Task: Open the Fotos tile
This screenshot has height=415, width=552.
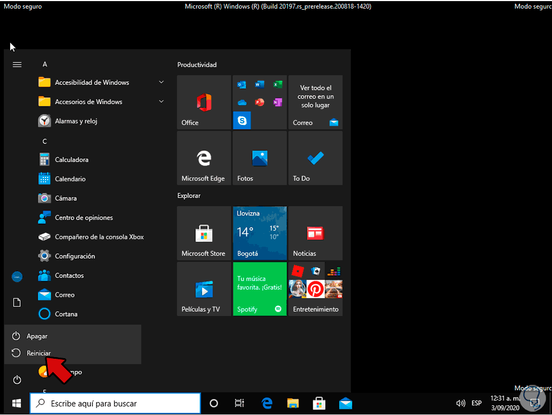Action: [x=260, y=158]
